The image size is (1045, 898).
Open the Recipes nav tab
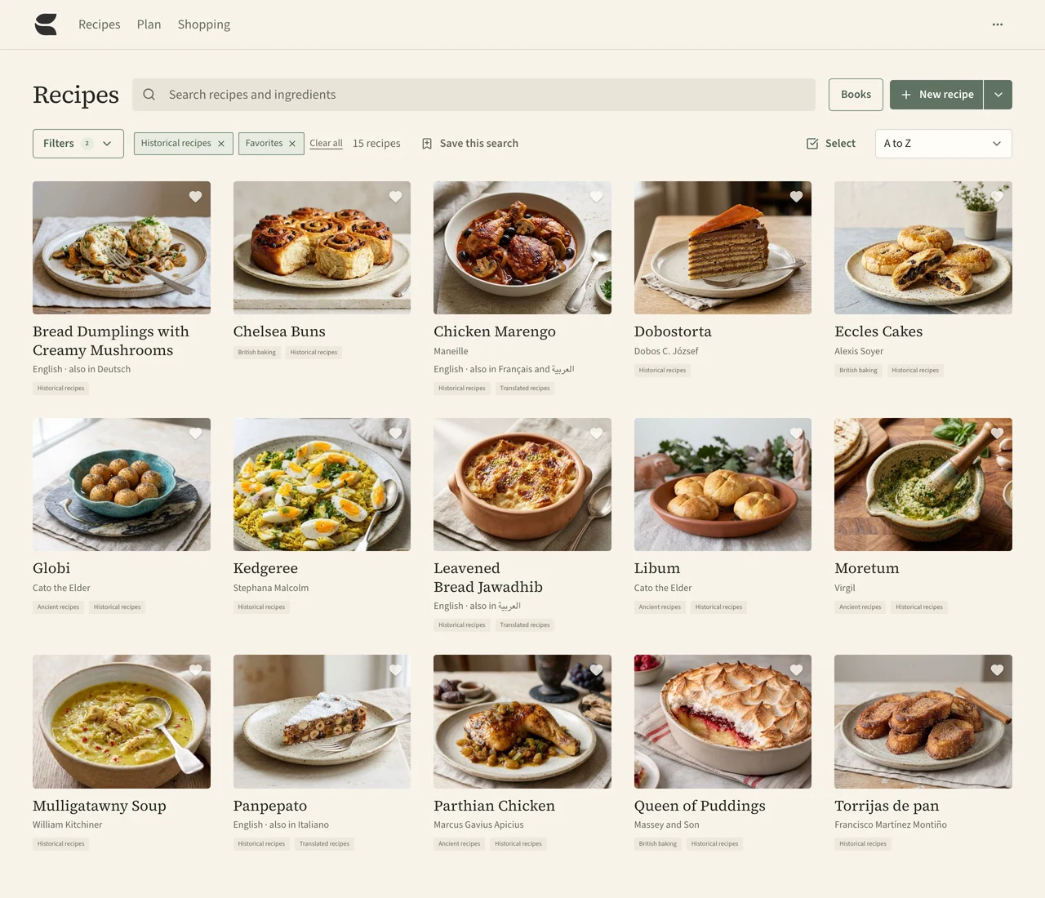point(100,24)
